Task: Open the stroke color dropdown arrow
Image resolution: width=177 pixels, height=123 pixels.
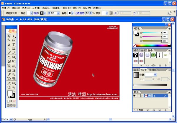Action: click(45, 13)
